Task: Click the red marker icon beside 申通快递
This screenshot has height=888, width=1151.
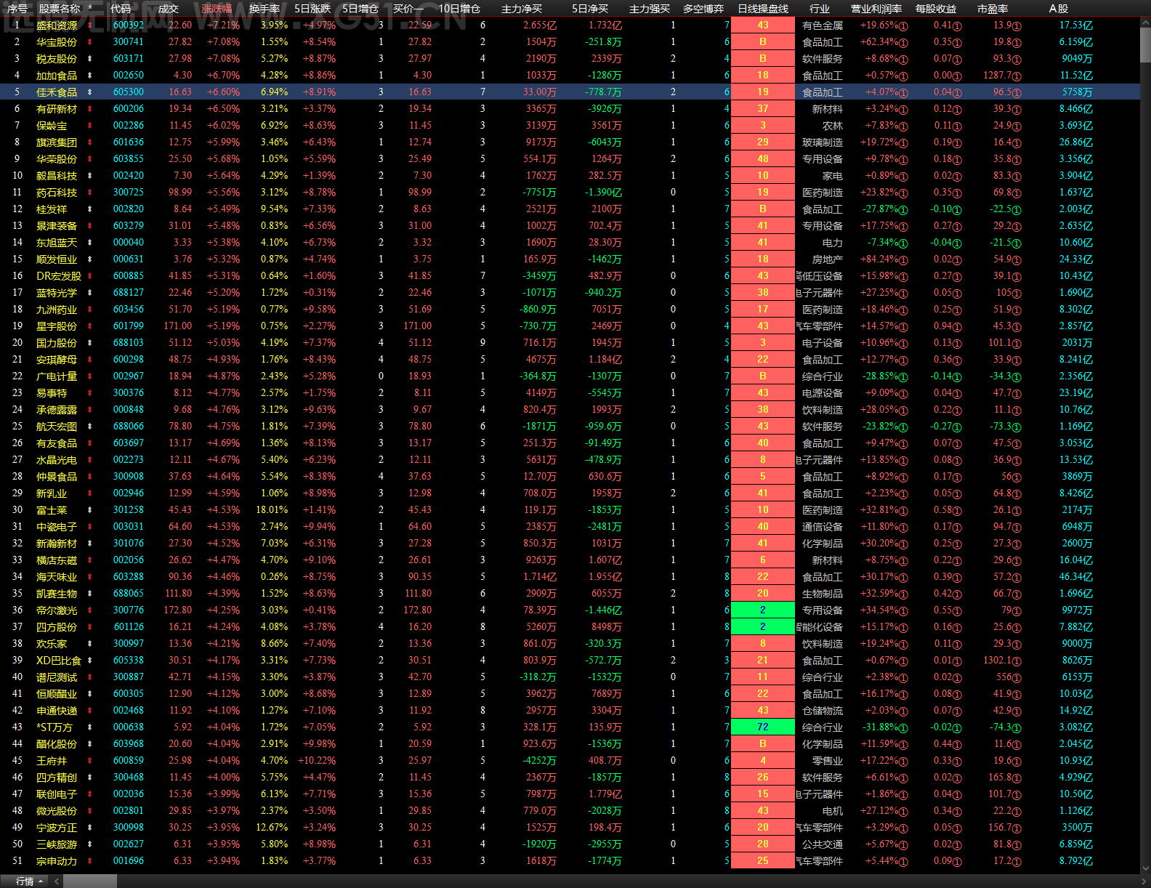Action: (90, 711)
